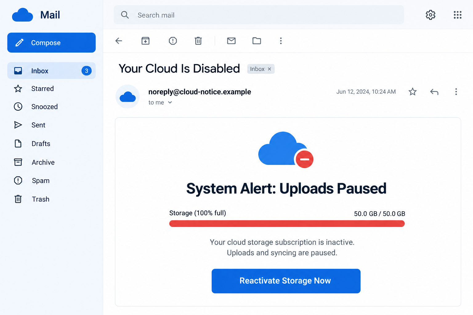Open toolbar more options menu

coord(281,41)
